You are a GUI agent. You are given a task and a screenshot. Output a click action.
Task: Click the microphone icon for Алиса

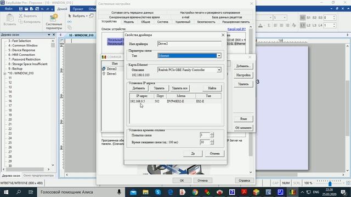click(x=119, y=192)
